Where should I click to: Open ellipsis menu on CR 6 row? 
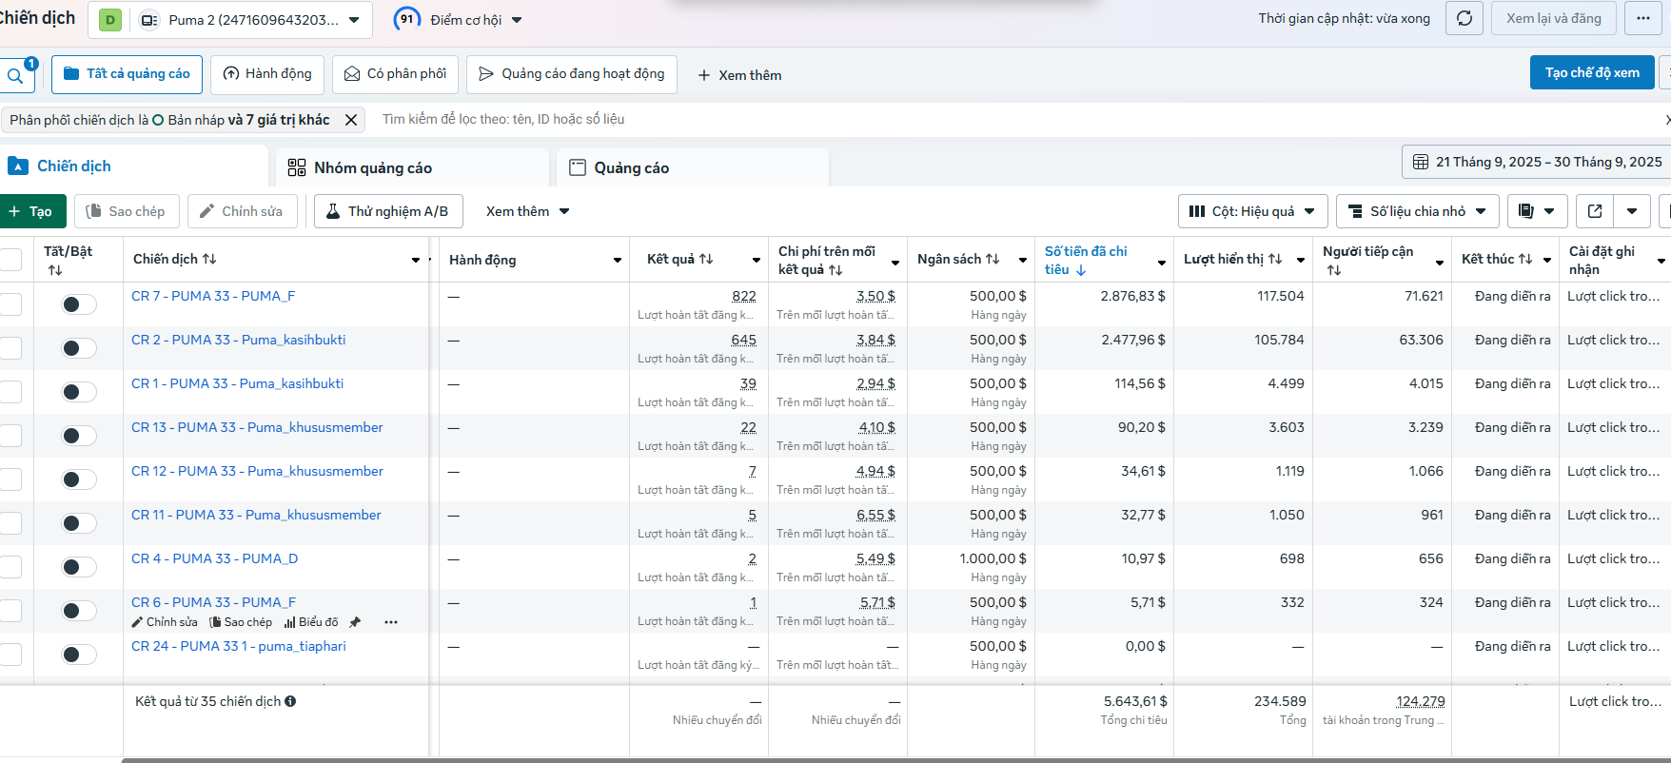pos(390,622)
